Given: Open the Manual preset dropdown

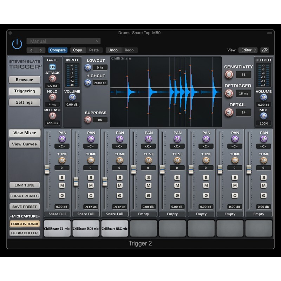Looking at the screenshot, I should pos(64,41).
